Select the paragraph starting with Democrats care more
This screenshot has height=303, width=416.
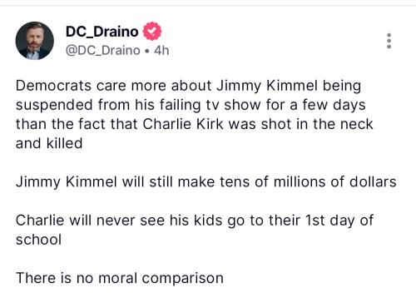(x=194, y=114)
